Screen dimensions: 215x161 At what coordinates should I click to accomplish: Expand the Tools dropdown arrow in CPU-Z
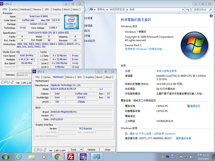[x=81, y=149]
